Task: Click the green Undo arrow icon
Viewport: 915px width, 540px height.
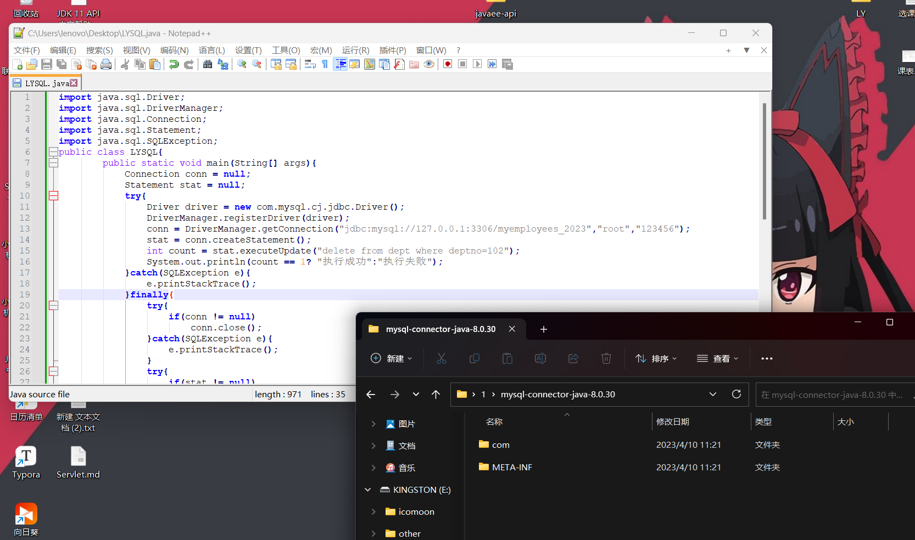Action: [x=174, y=64]
